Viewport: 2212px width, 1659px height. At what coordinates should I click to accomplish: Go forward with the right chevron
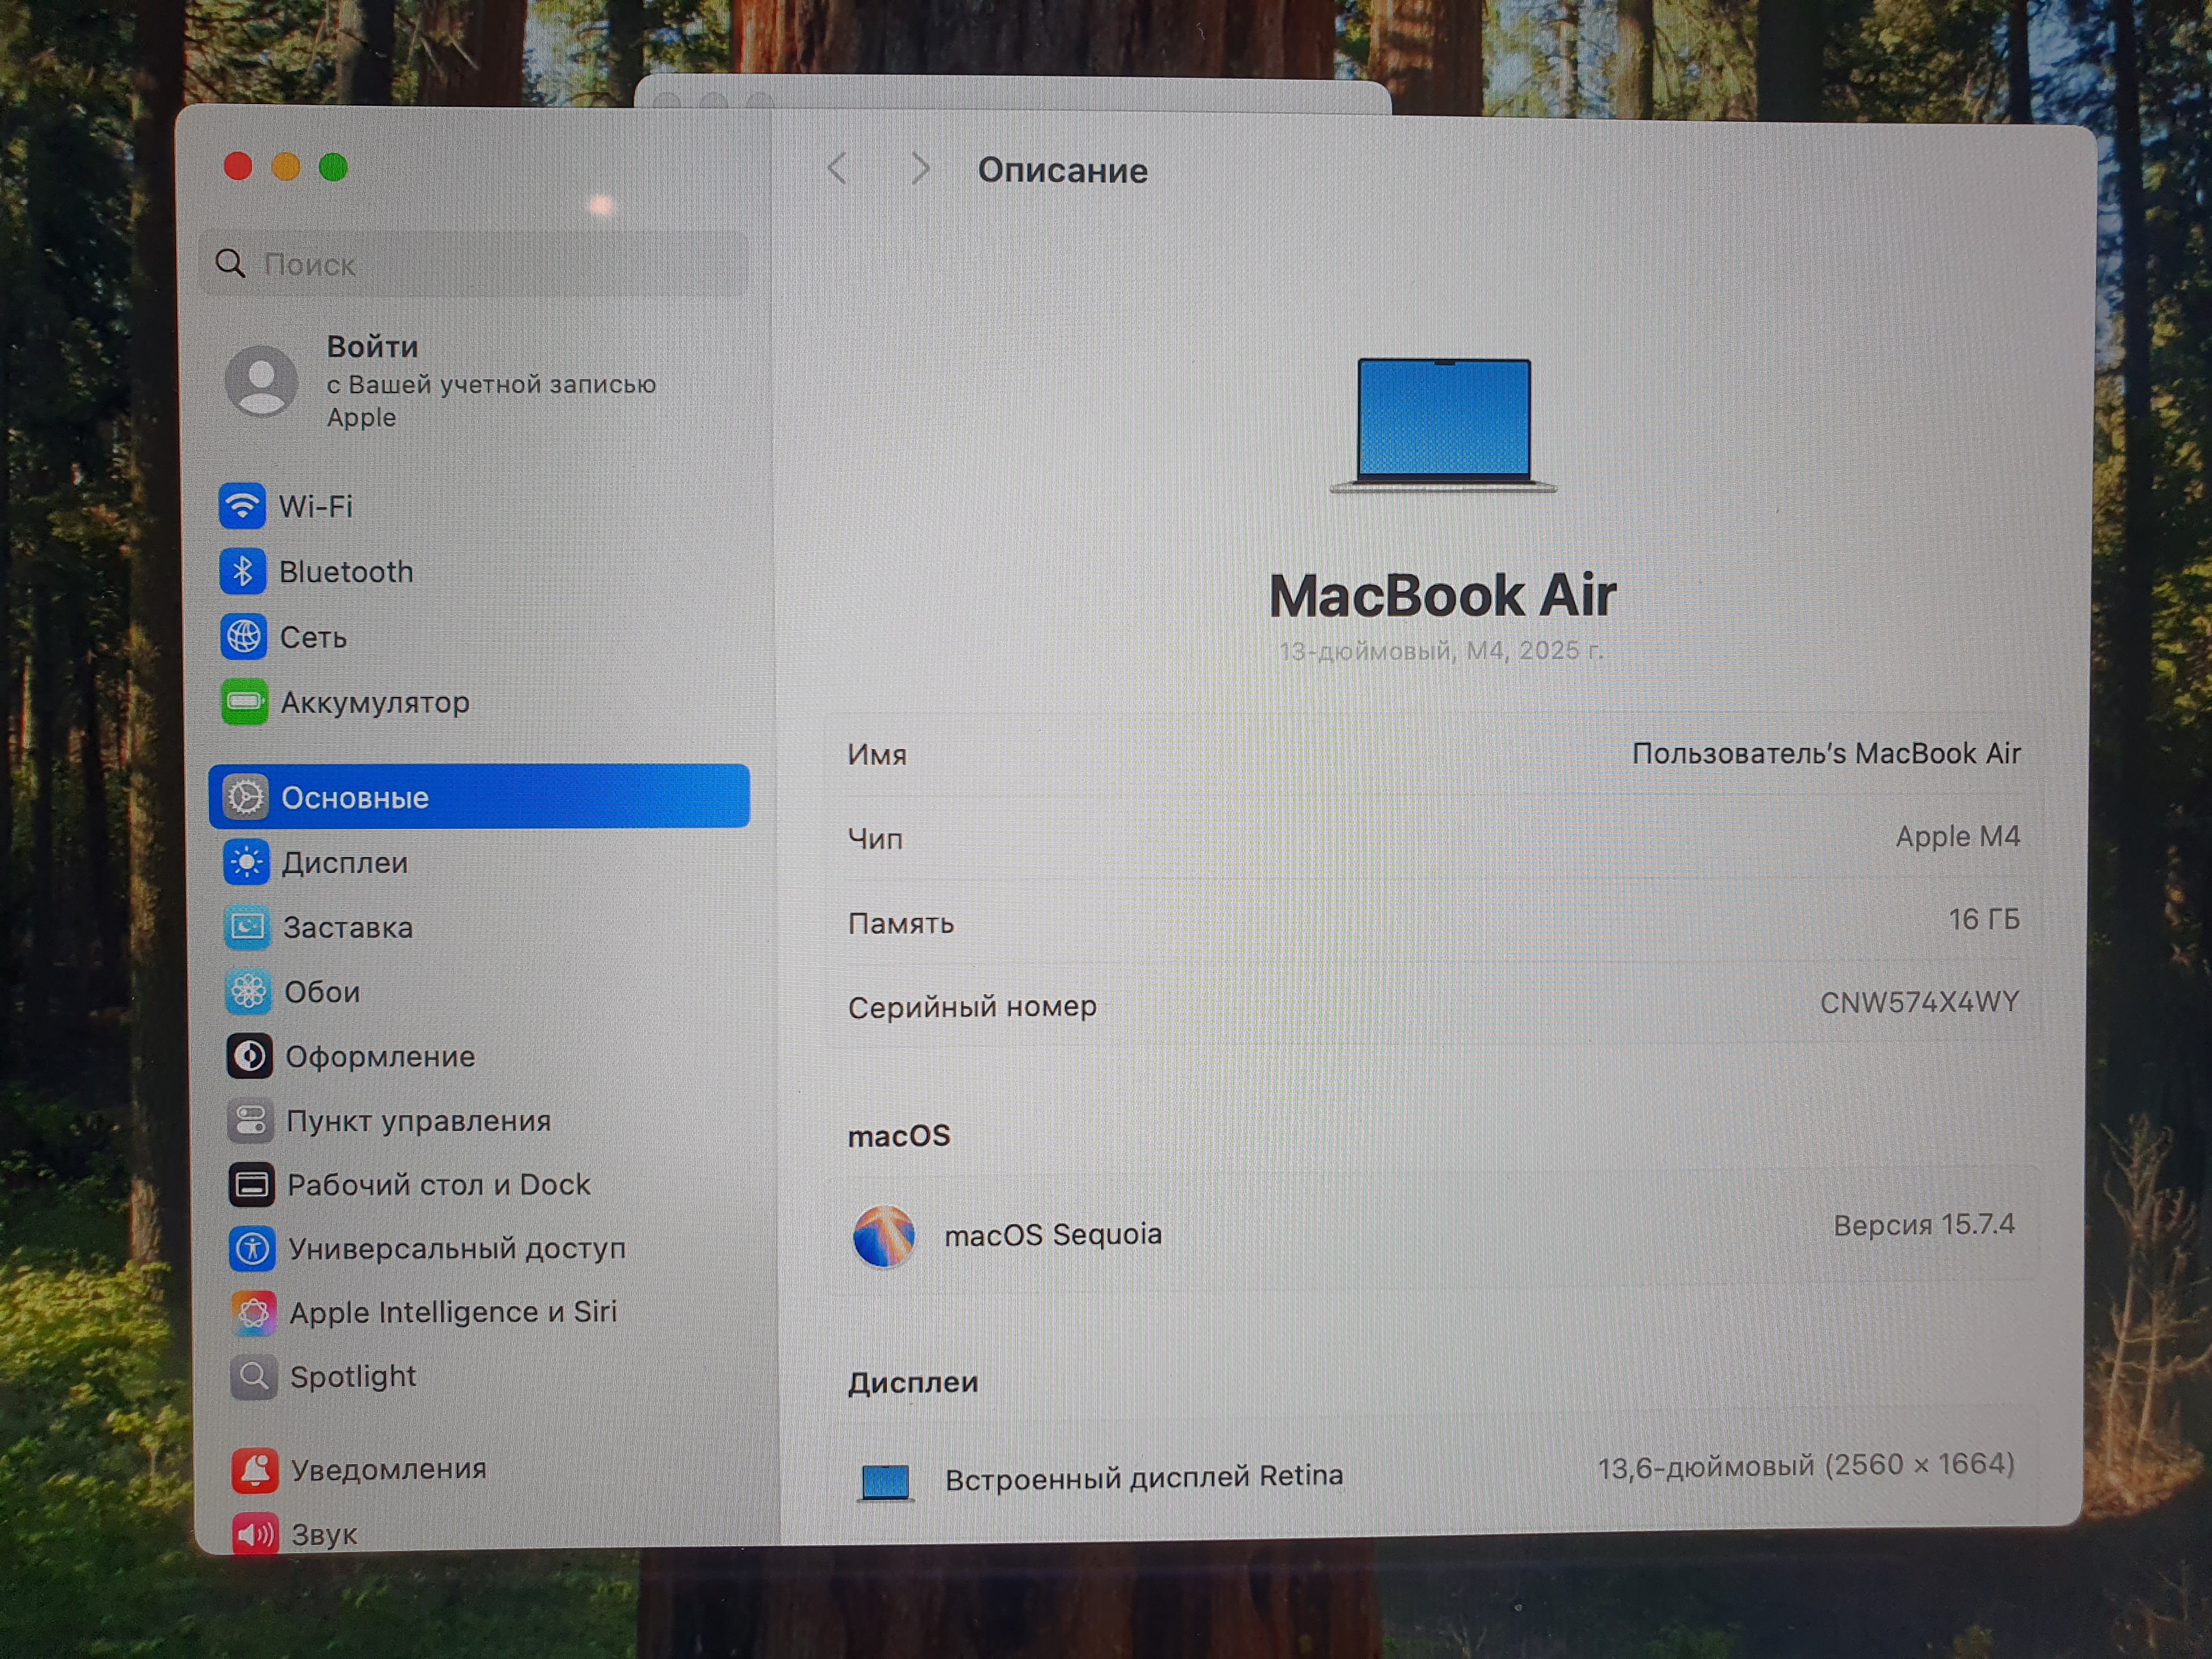coord(921,169)
